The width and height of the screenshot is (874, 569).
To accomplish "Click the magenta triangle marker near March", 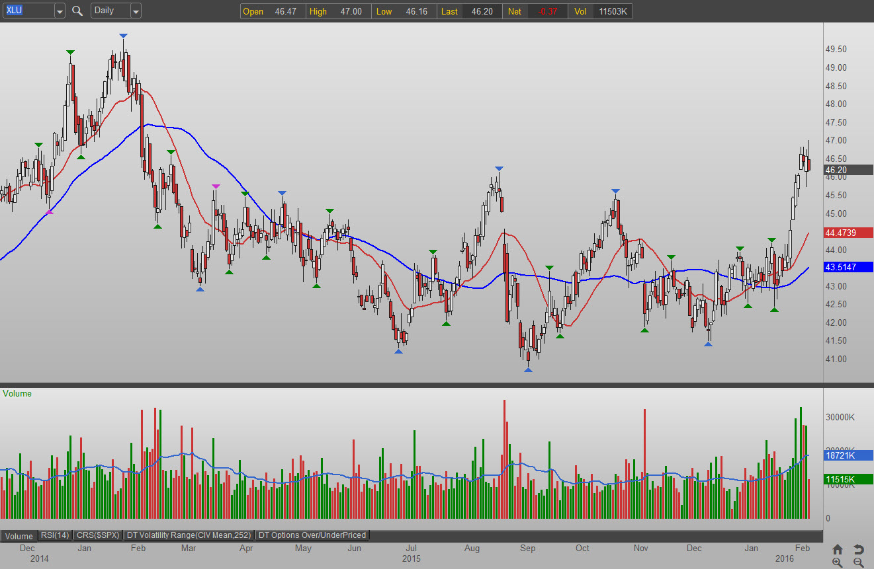I will click(215, 187).
